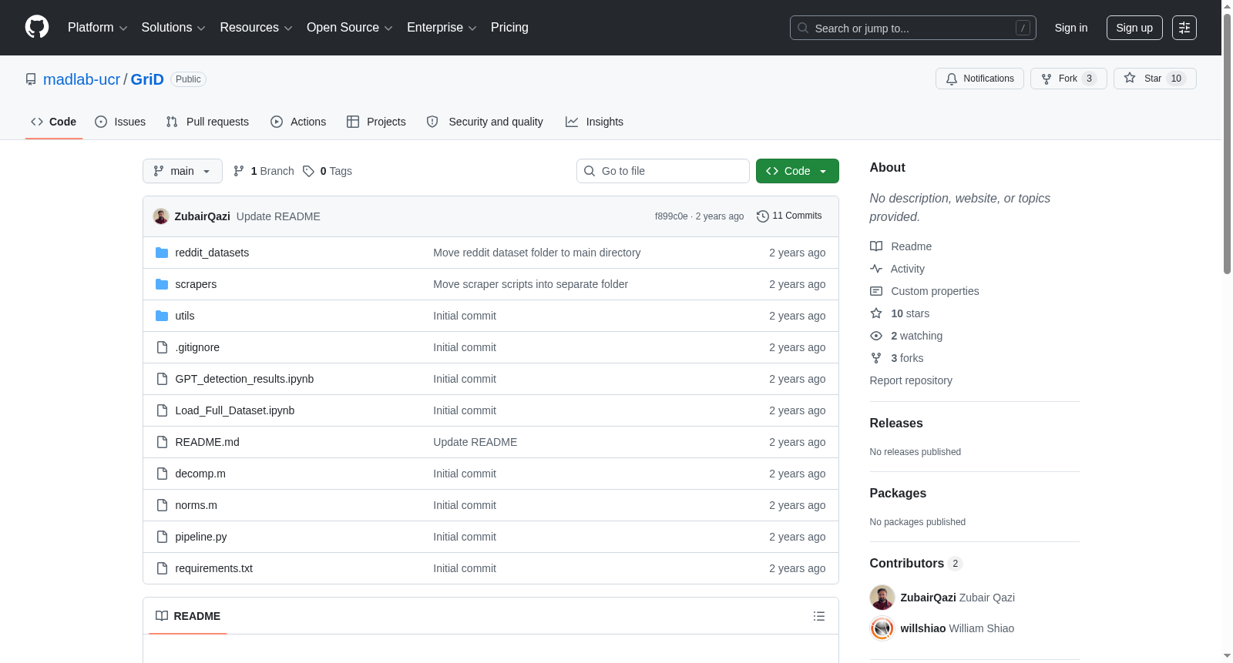Image resolution: width=1233 pixels, height=663 pixels.
Task: Open the pipeline.py file name
Action: [x=201, y=537]
